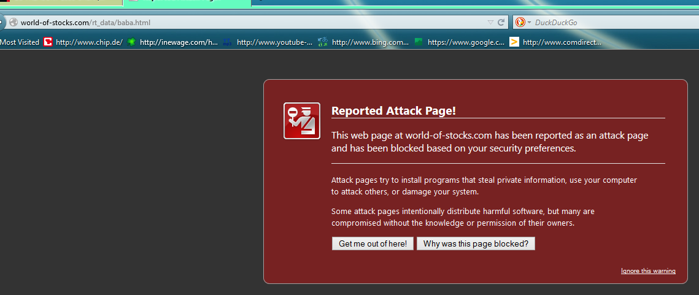The width and height of the screenshot is (699, 295).
Task: Switch to the active green browser tab
Action: point(187,3)
